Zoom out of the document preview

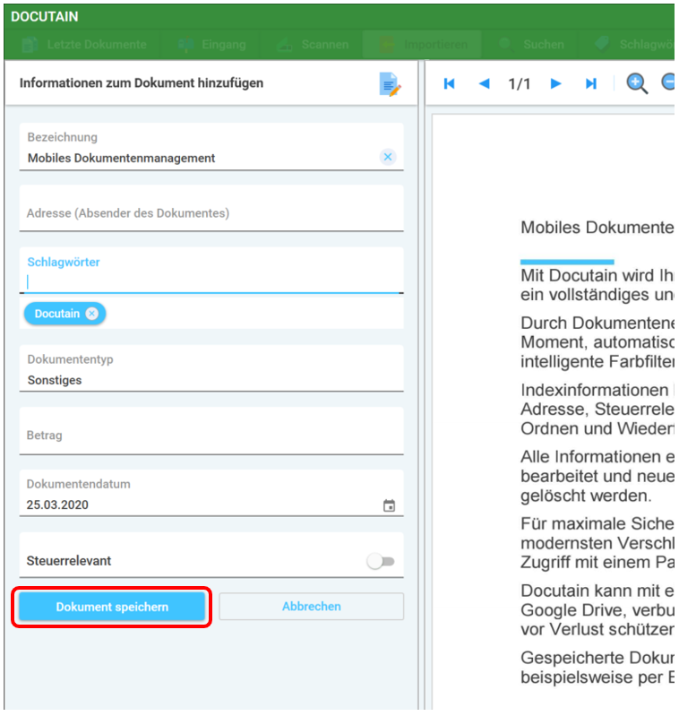coord(668,82)
